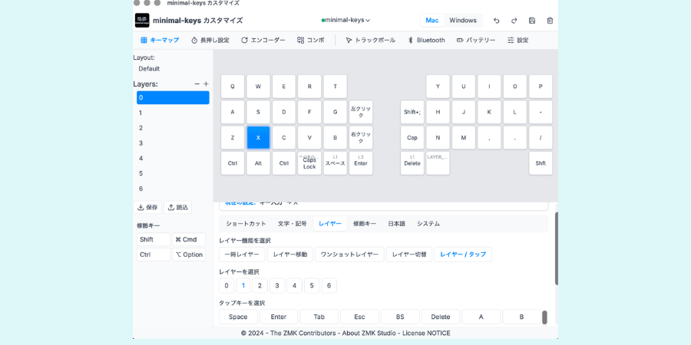Open the レイヤー category tab

[x=330, y=224]
